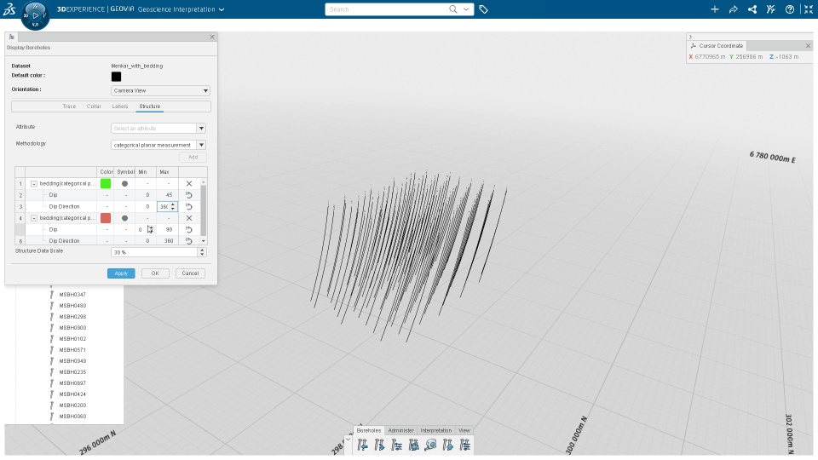Image resolution: width=818 pixels, height=460 pixels.
Task: Select borehole MSBH0571 in the list
Action: [72, 350]
